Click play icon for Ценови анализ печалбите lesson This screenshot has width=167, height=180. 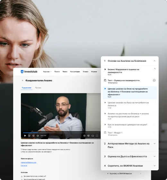105,103
